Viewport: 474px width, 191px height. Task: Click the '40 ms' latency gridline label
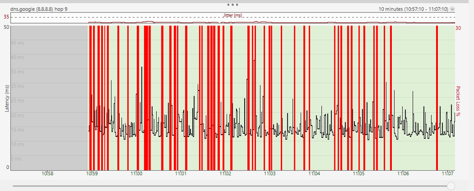pos(18,57)
